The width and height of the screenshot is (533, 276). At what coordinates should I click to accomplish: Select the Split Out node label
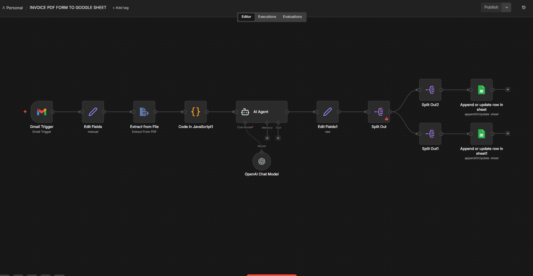379,127
